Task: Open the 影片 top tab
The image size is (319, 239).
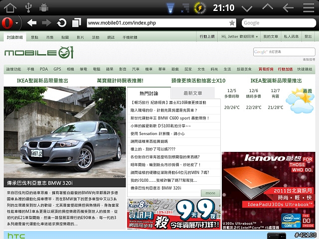Action: pos(80,37)
